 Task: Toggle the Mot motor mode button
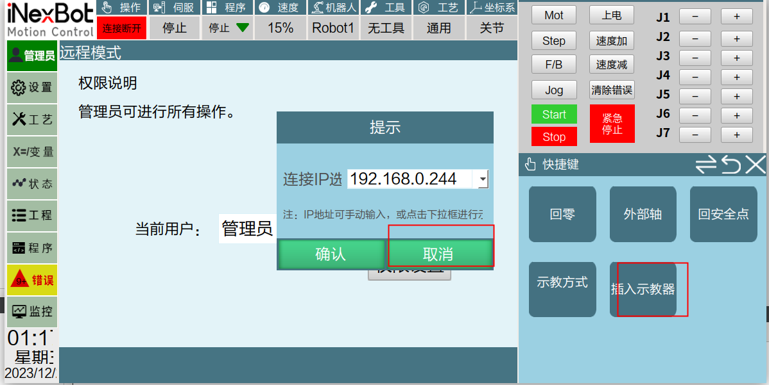coord(553,15)
